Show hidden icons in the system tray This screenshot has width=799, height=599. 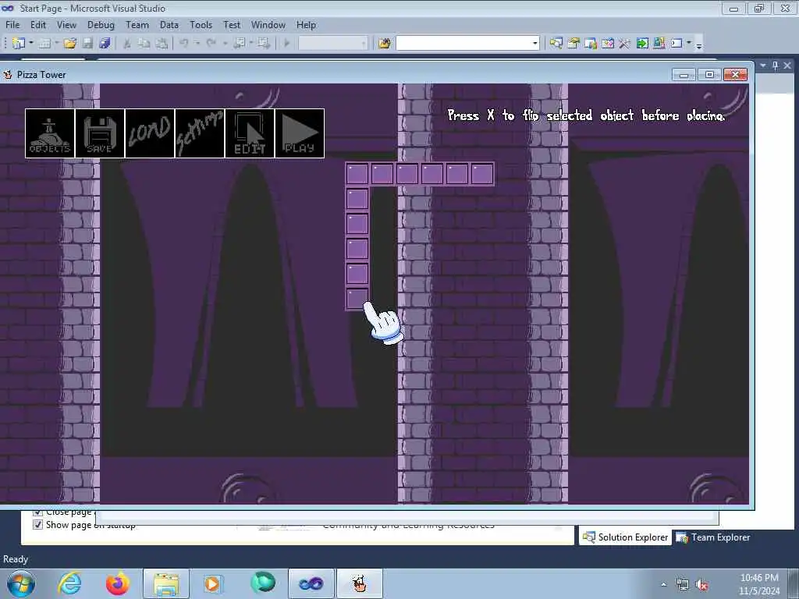663,585
